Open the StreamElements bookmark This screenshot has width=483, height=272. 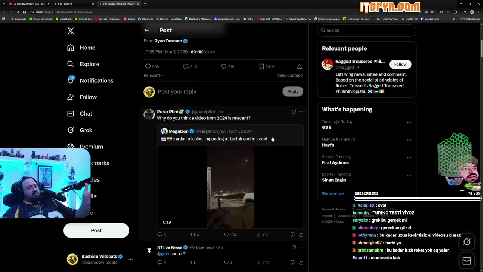click(x=227, y=19)
